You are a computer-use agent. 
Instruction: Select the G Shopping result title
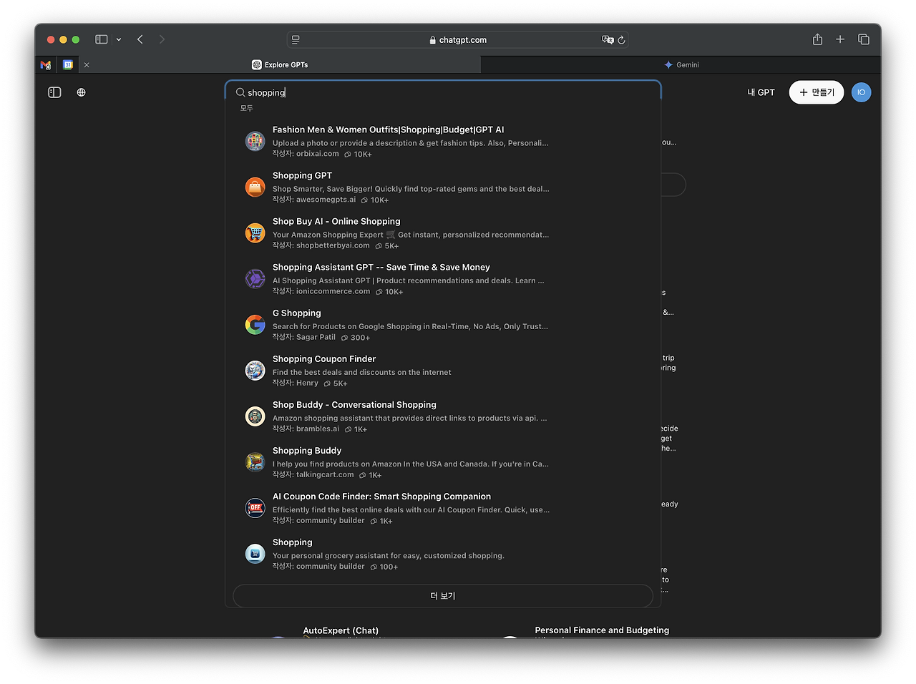tap(297, 313)
